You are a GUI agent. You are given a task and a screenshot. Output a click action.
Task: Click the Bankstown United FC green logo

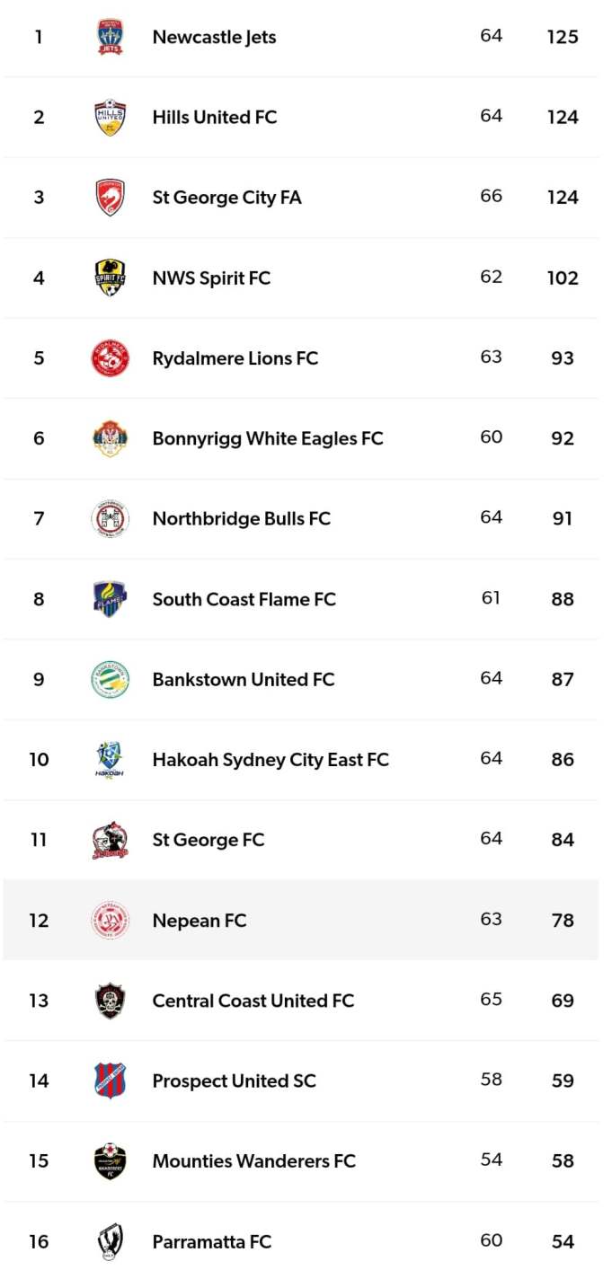[111, 680]
